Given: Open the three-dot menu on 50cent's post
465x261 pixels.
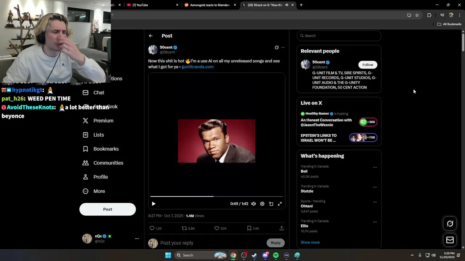Looking at the screenshot, I should click(x=283, y=47).
